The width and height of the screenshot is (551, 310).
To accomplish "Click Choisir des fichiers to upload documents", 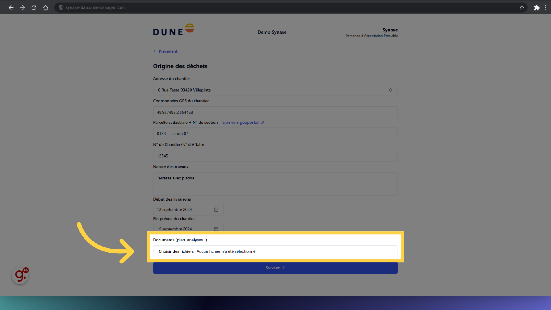I will click(176, 251).
